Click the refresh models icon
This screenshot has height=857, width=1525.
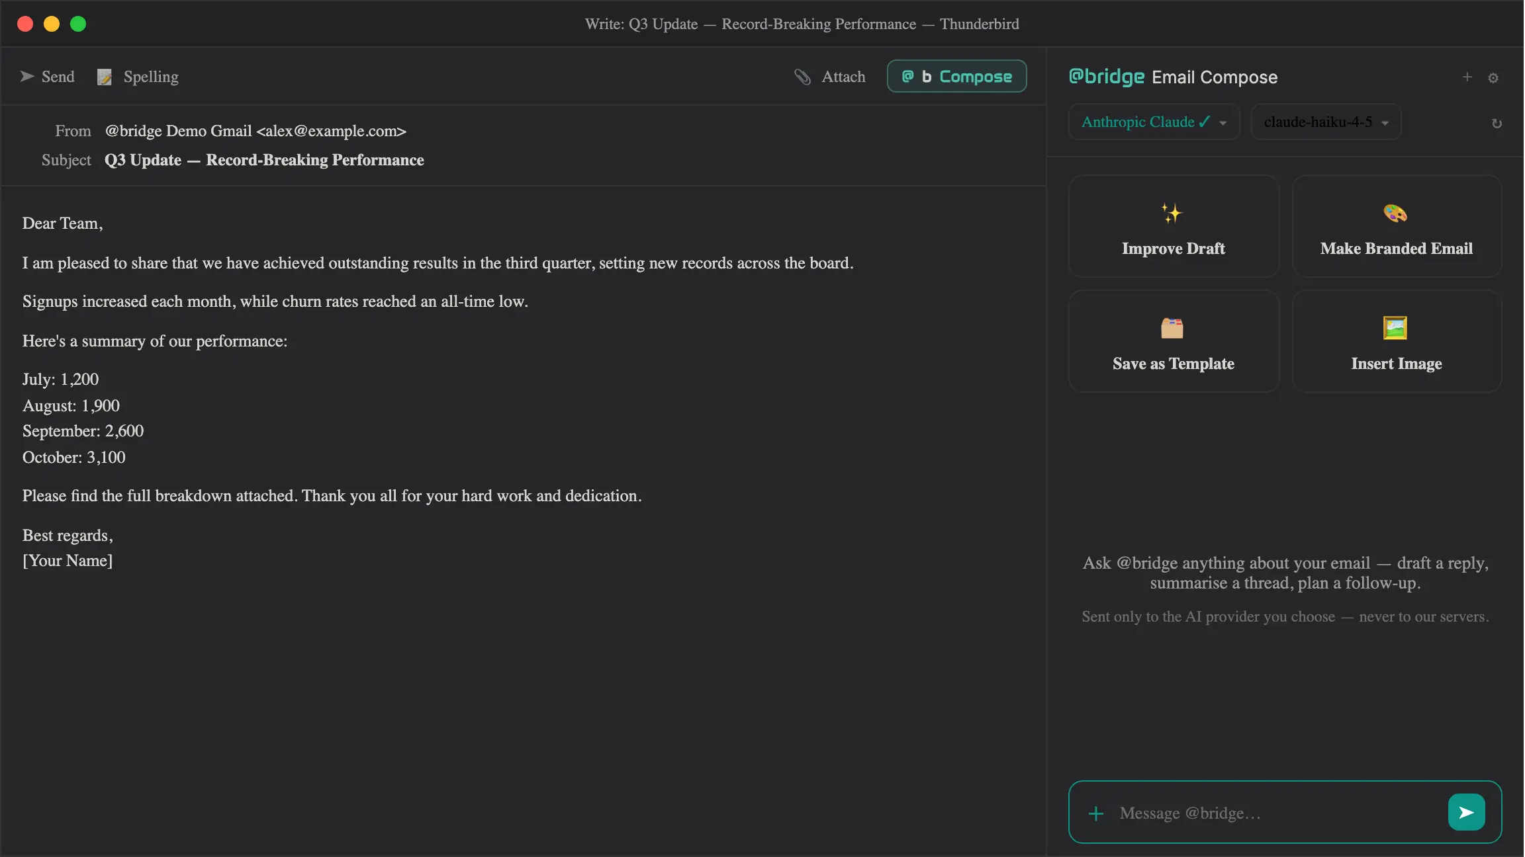tap(1497, 124)
